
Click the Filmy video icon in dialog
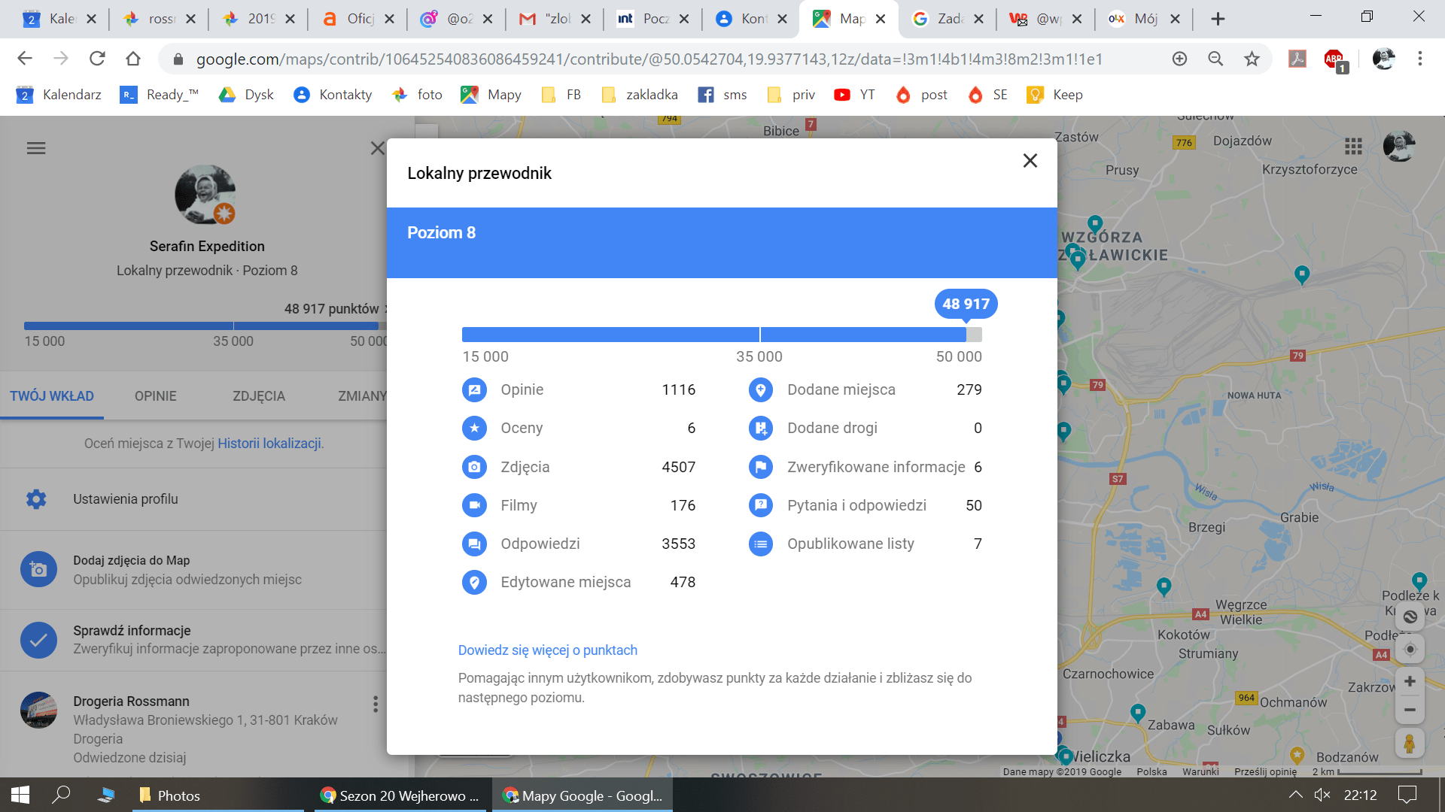point(474,505)
